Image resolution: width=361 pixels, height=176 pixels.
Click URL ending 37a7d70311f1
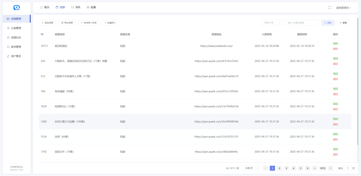[216, 137]
